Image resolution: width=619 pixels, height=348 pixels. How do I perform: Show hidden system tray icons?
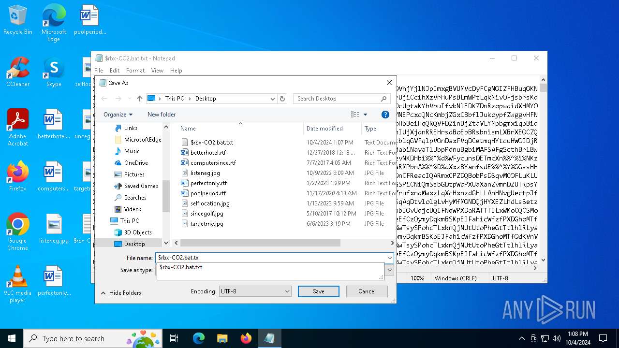521,338
